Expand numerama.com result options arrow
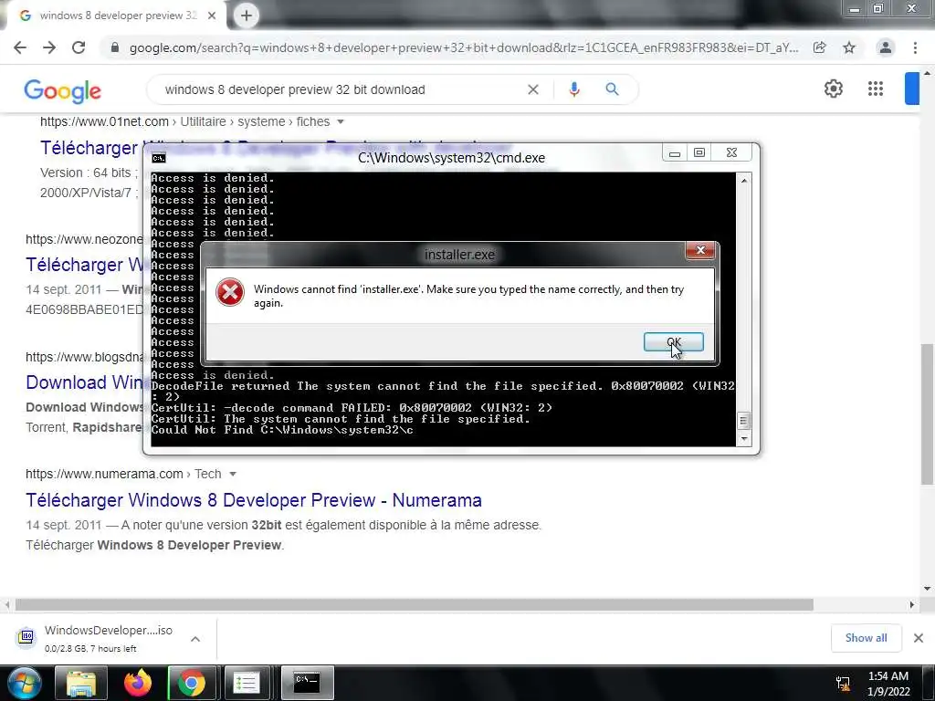935x701 pixels. click(233, 474)
